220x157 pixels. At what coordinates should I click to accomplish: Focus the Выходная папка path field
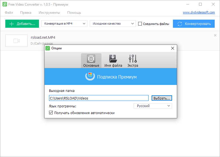coord(99,98)
